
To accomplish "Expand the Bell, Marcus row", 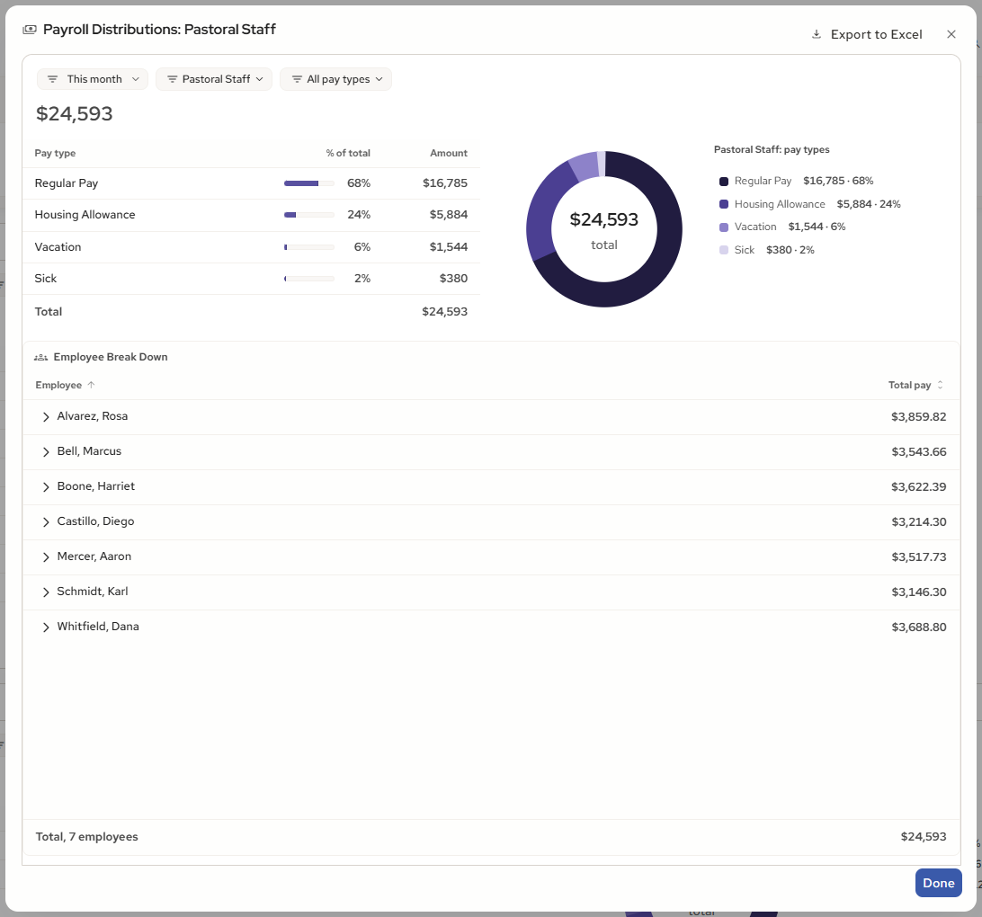I will pos(46,452).
